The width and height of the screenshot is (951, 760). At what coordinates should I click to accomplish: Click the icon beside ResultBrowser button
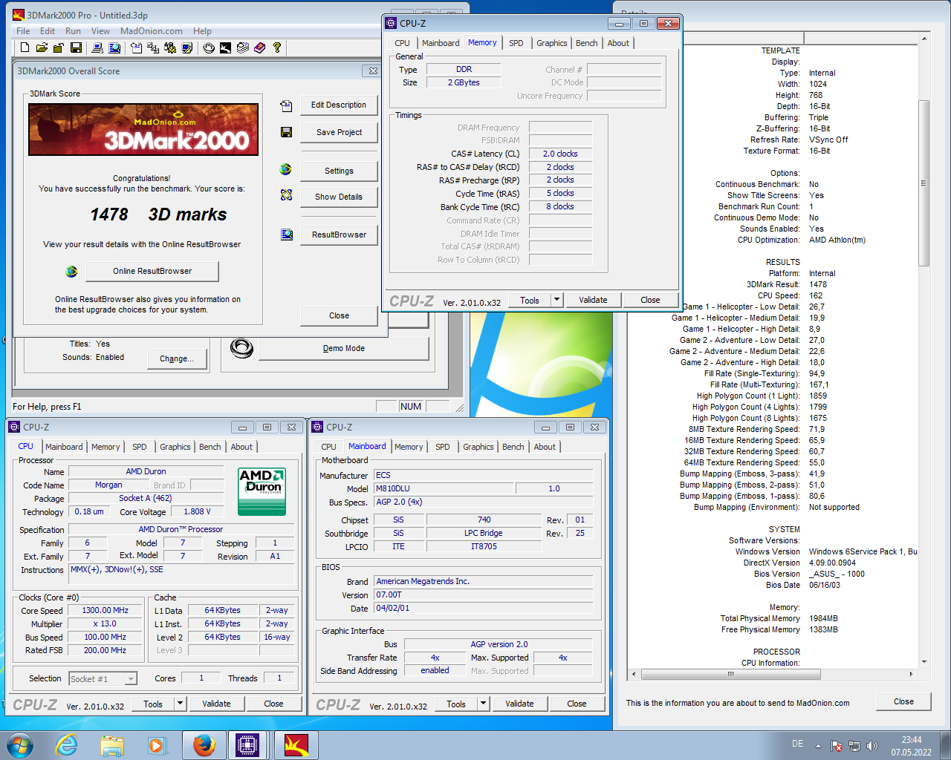click(286, 235)
